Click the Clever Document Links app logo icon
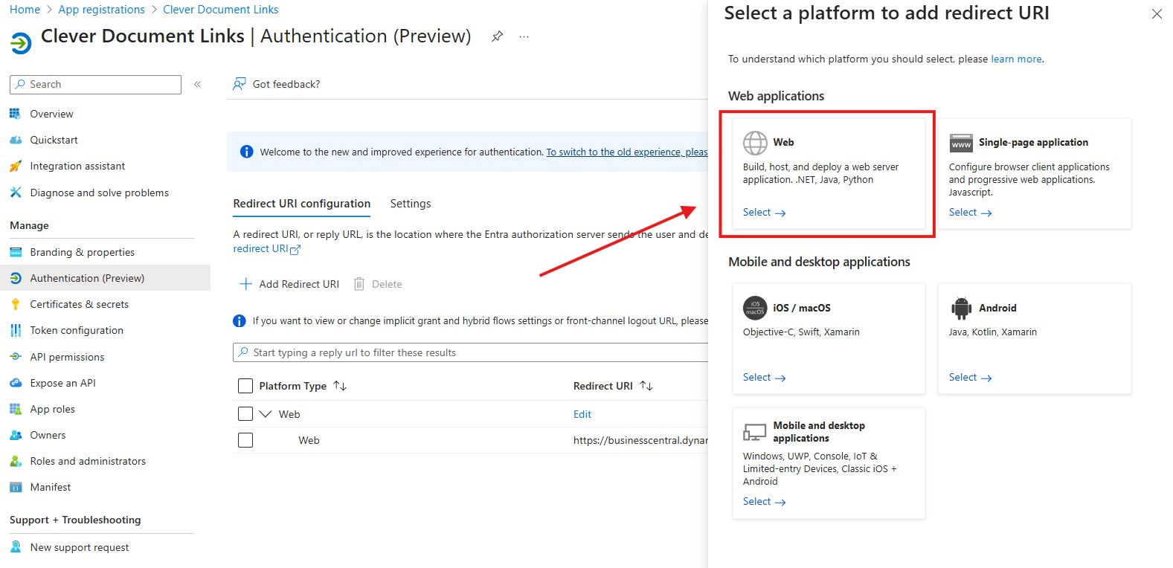The image size is (1173, 568). (x=21, y=43)
